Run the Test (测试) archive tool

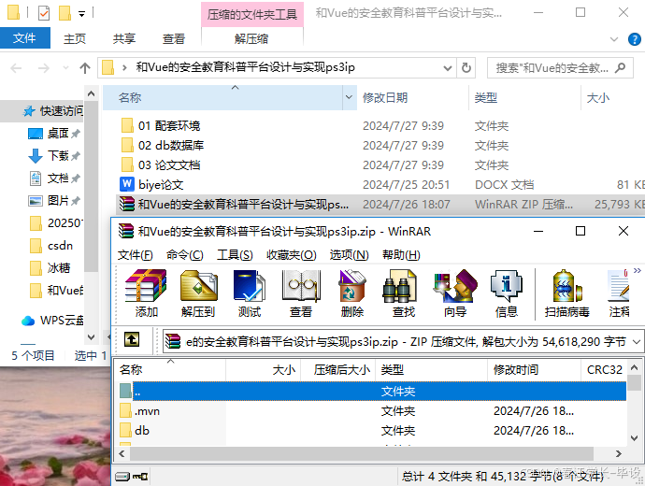pos(250,293)
